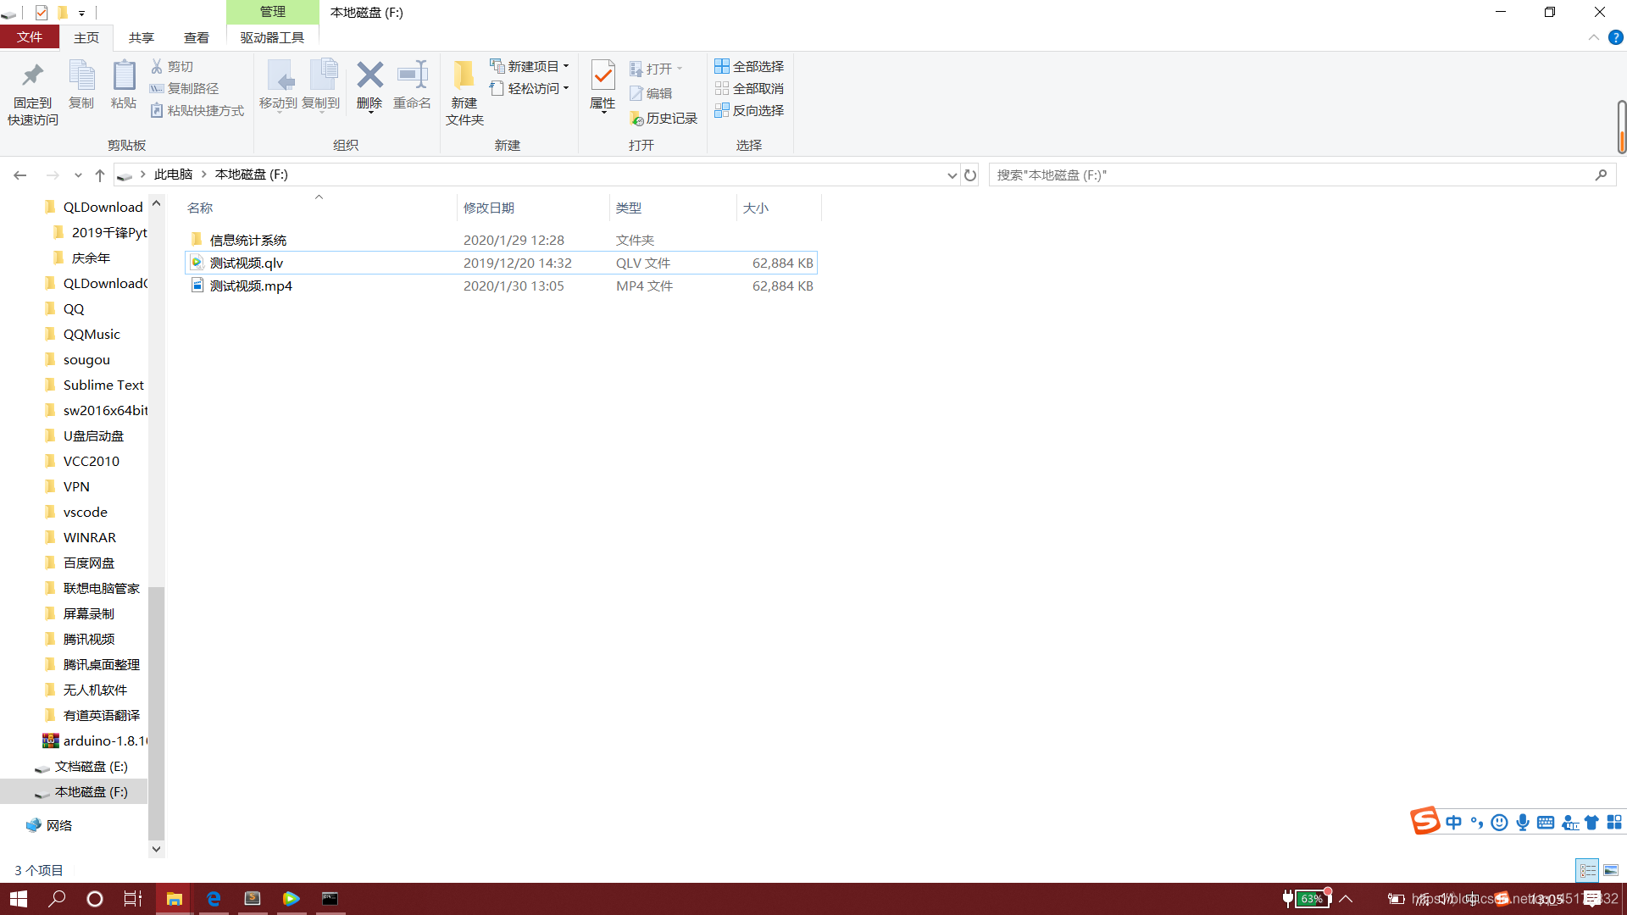Screen dimensions: 1627x915
Task: Click Local Disk (F:) breadcrumb
Action: 252,175
